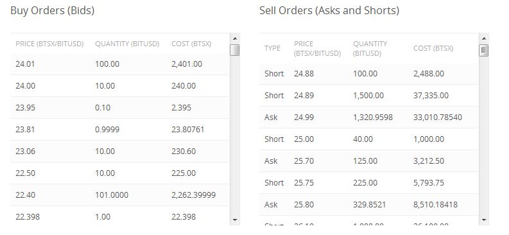Click the Buy Orders PRICE (BTSX/BITUSD) header

click(x=49, y=44)
